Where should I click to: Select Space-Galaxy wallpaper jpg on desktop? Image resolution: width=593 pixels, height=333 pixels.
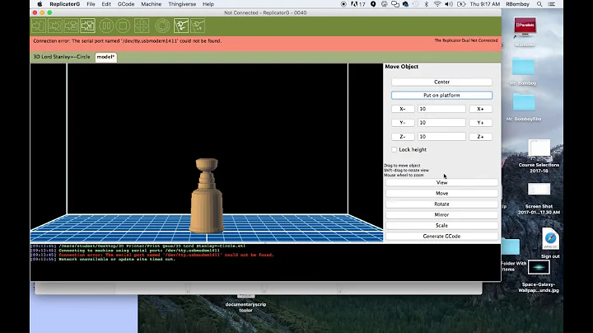pos(539,267)
